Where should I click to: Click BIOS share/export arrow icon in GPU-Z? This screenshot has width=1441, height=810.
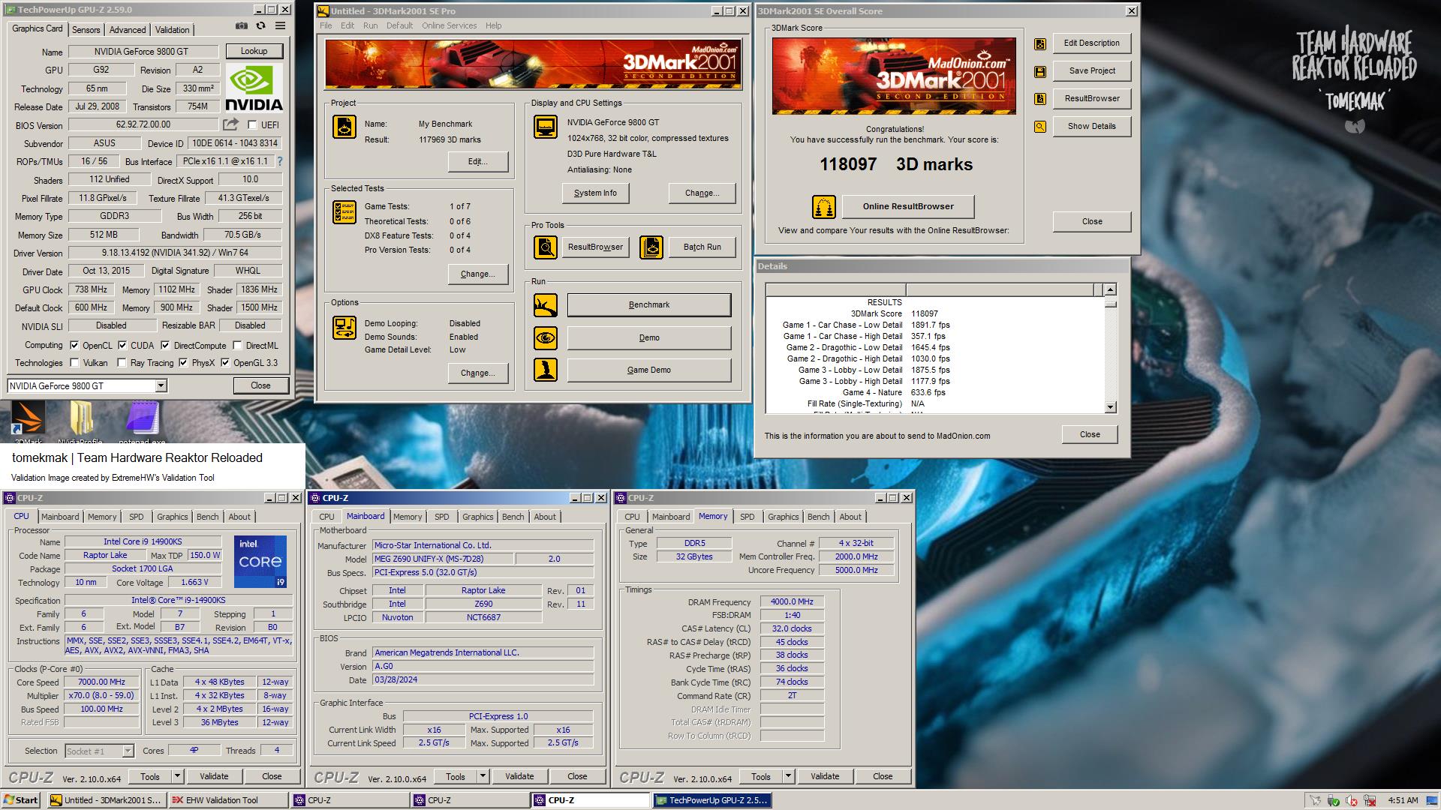point(230,124)
